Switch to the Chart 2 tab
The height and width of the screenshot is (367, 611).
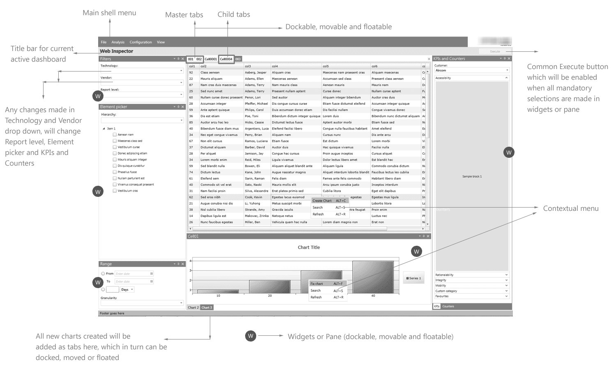[x=193, y=307]
